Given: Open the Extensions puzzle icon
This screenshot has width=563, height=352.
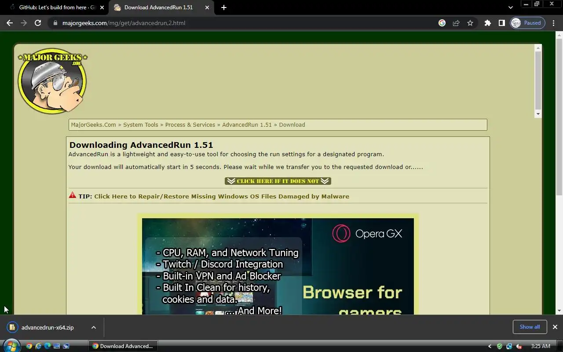Looking at the screenshot, I should coord(488,23).
